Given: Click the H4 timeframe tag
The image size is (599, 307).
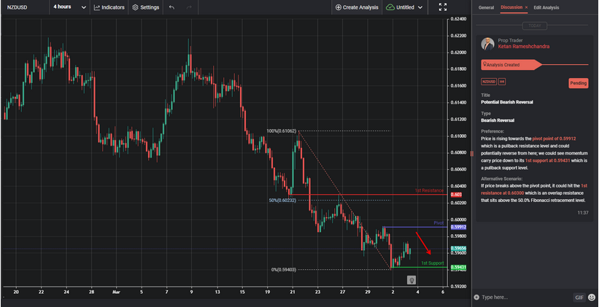Looking at the screenshot, I should point(501,82).
